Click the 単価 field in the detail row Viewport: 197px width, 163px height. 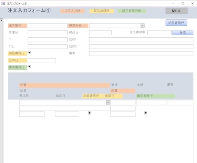pos(123,103)
